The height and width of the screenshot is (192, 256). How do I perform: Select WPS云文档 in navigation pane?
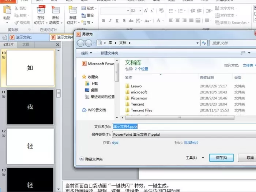(94, 110)
